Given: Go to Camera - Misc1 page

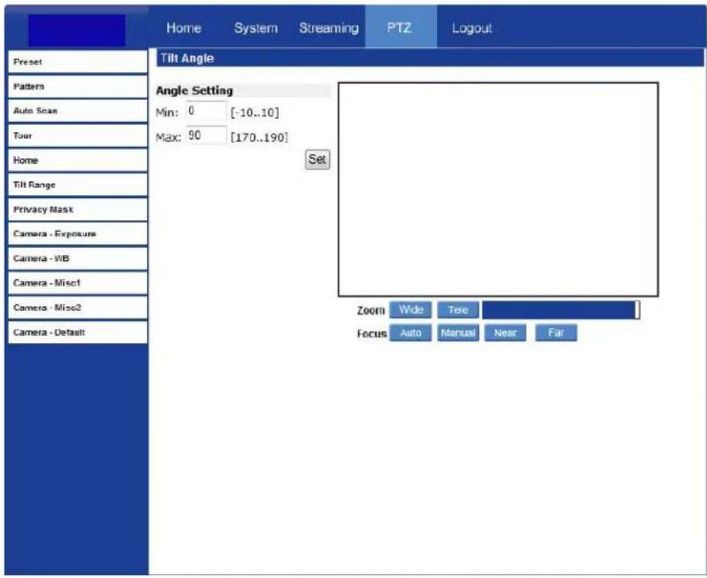Looking at the screenshot, I should tap(78, 283).
